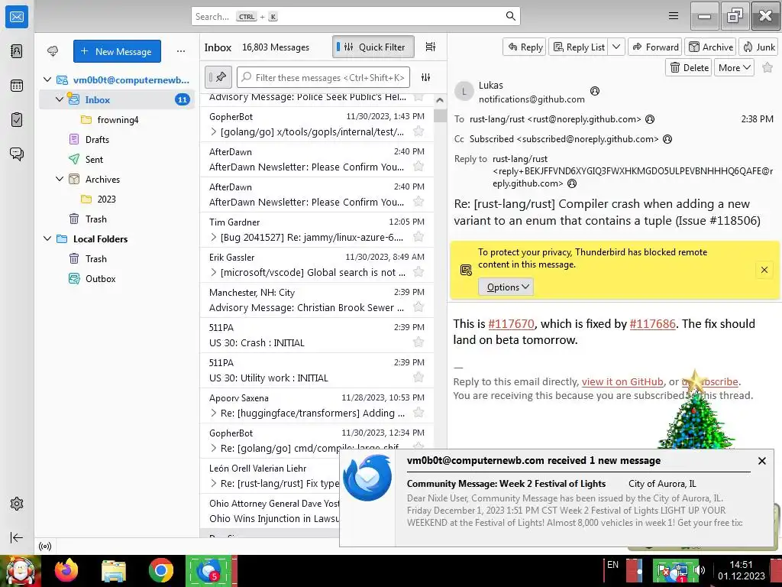Open the Address Book space
This screenshot has height=587, width=782.
point(17,51)
